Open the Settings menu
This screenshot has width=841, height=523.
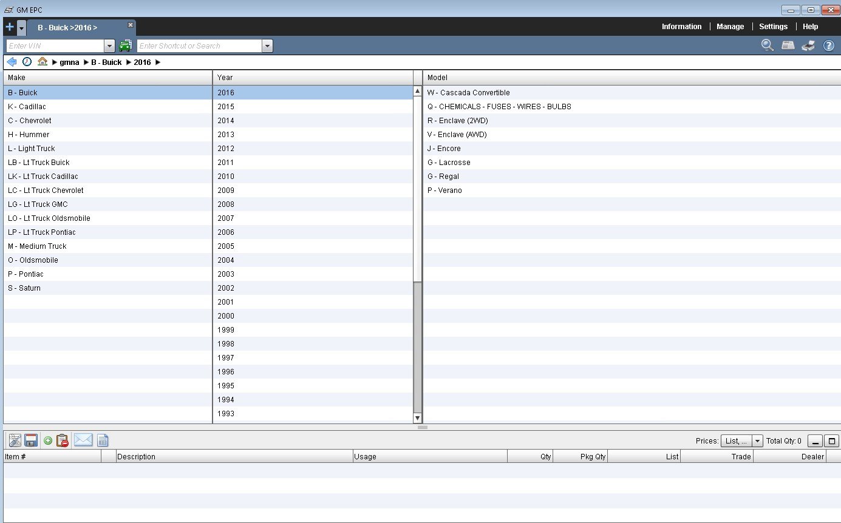[773, 27]
